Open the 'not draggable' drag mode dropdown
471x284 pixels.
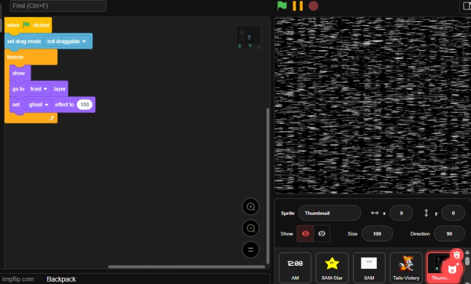(68, 41)
